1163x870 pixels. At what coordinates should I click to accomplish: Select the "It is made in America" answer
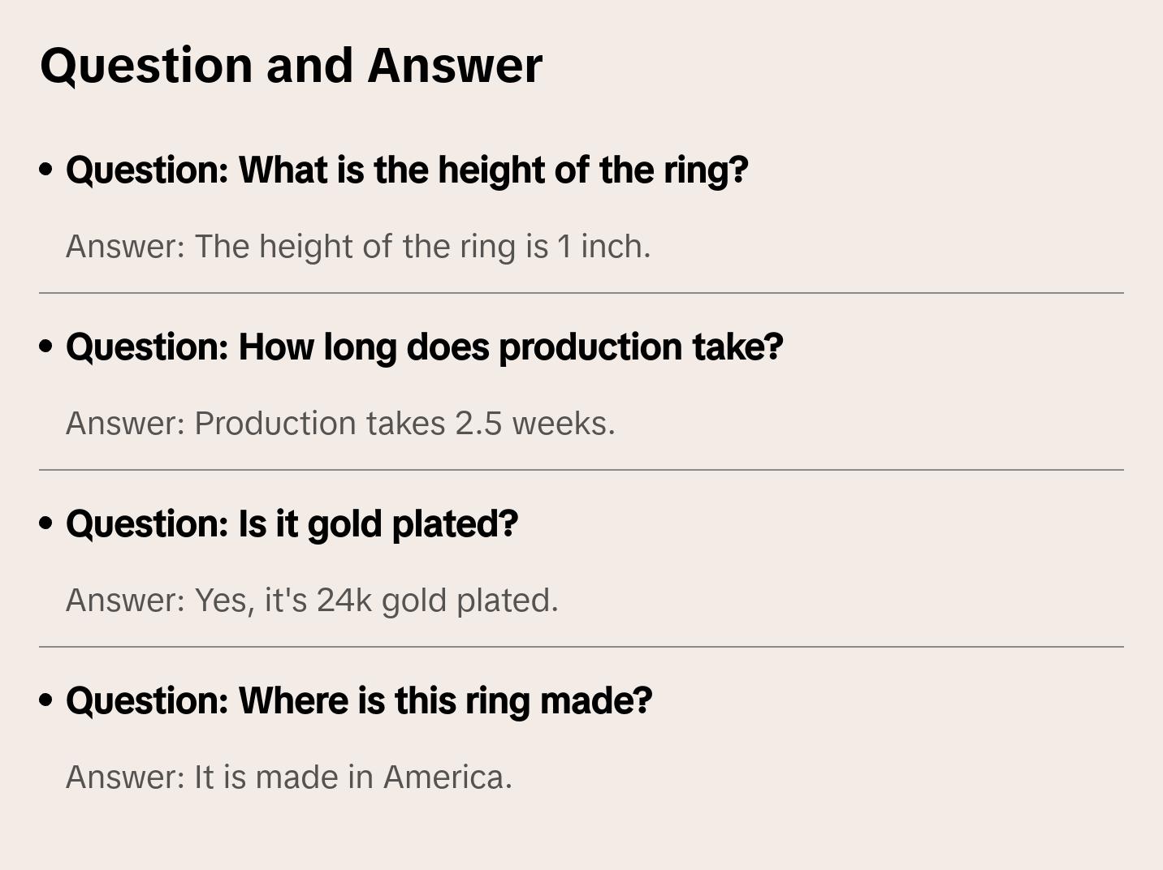click(289, 777)
